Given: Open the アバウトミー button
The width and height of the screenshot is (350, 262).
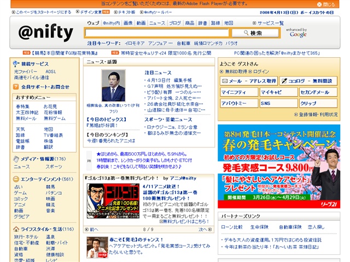Looking at the screenshot, I should (239, 103).
